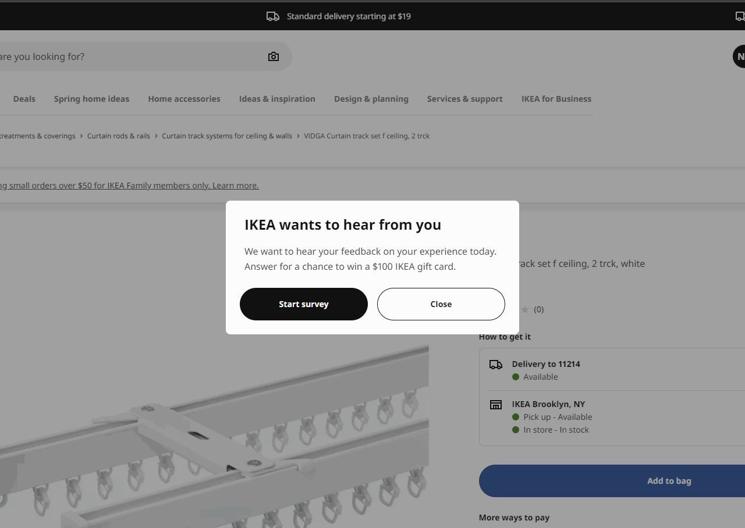Click into the product search field
Image resolution: width=745 pixels, height=528 pixels.
(x=128, y=56)
